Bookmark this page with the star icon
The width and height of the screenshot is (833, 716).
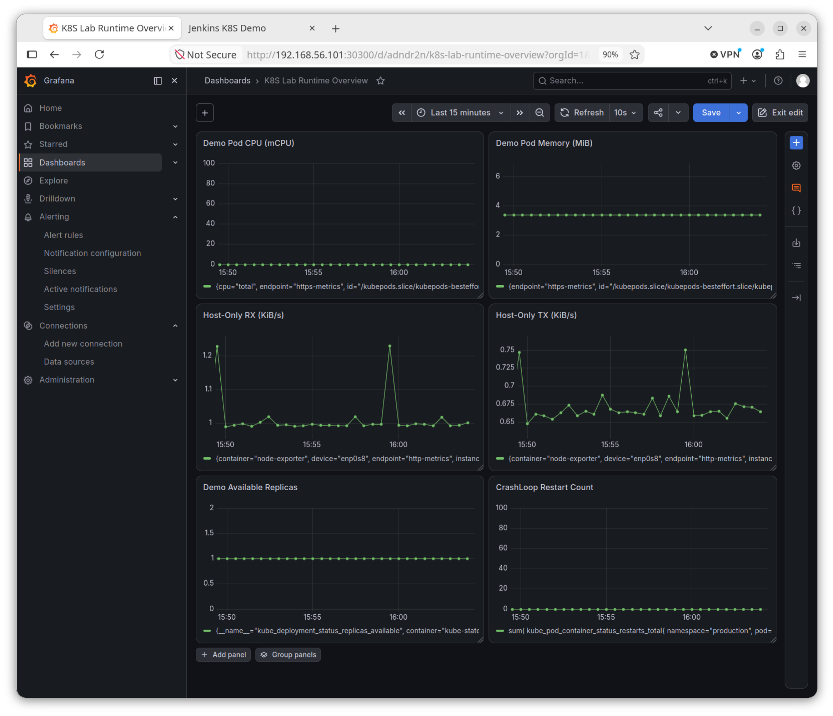pos(635,55)
